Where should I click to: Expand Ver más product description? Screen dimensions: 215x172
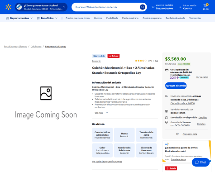point(101,113)
